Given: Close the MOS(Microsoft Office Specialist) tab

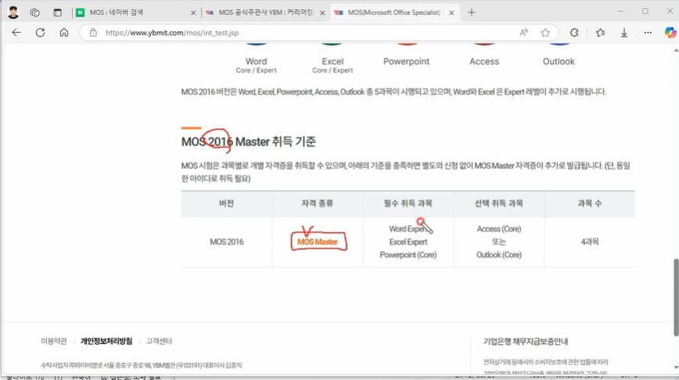Looking at the screenshot, I should pyautogui.click(x=451, y=13).
